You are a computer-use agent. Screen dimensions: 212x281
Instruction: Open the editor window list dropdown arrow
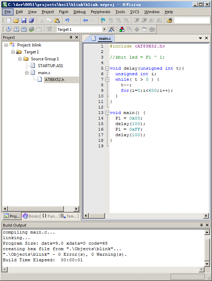tap(200, 38)
